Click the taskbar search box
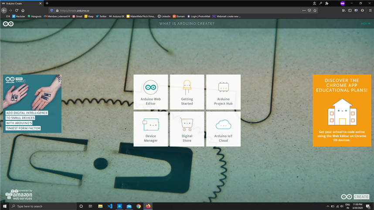This screenshot has width=374, height=210. [43, 206]
